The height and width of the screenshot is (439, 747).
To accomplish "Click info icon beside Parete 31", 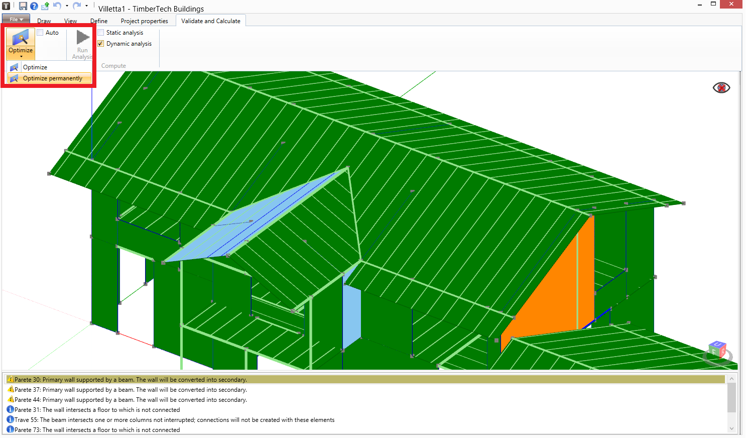I will [x=10, y=409].
